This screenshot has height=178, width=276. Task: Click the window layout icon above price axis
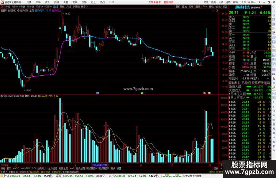coord(217,11)
